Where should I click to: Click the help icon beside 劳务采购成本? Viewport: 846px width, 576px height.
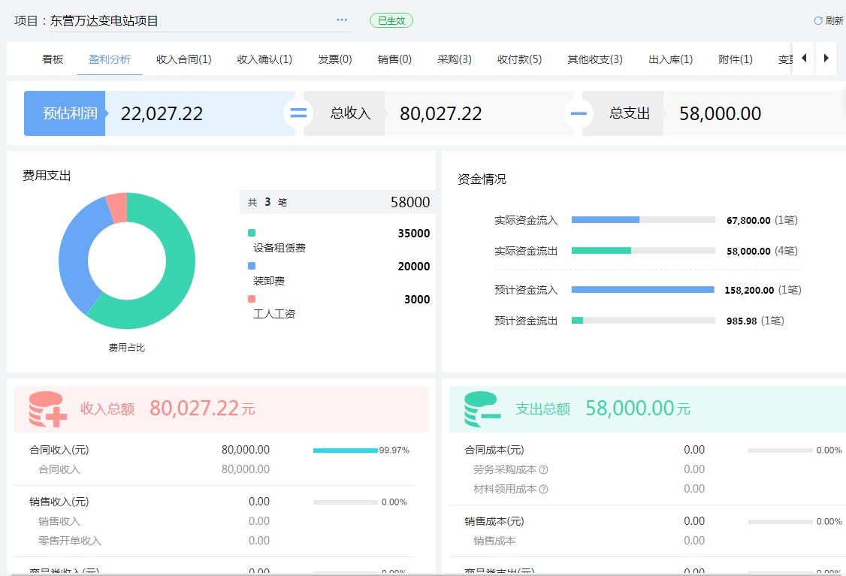543,470
